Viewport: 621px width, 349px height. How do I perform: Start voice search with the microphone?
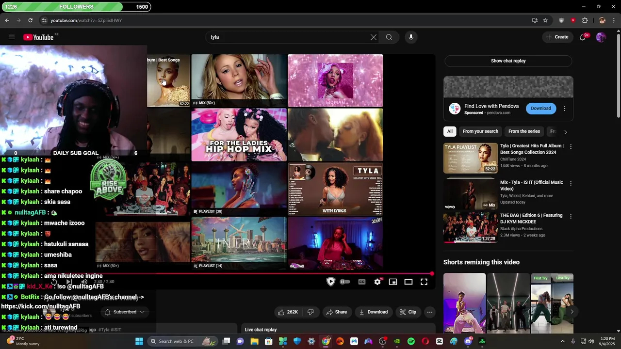(x=411, y=37)
